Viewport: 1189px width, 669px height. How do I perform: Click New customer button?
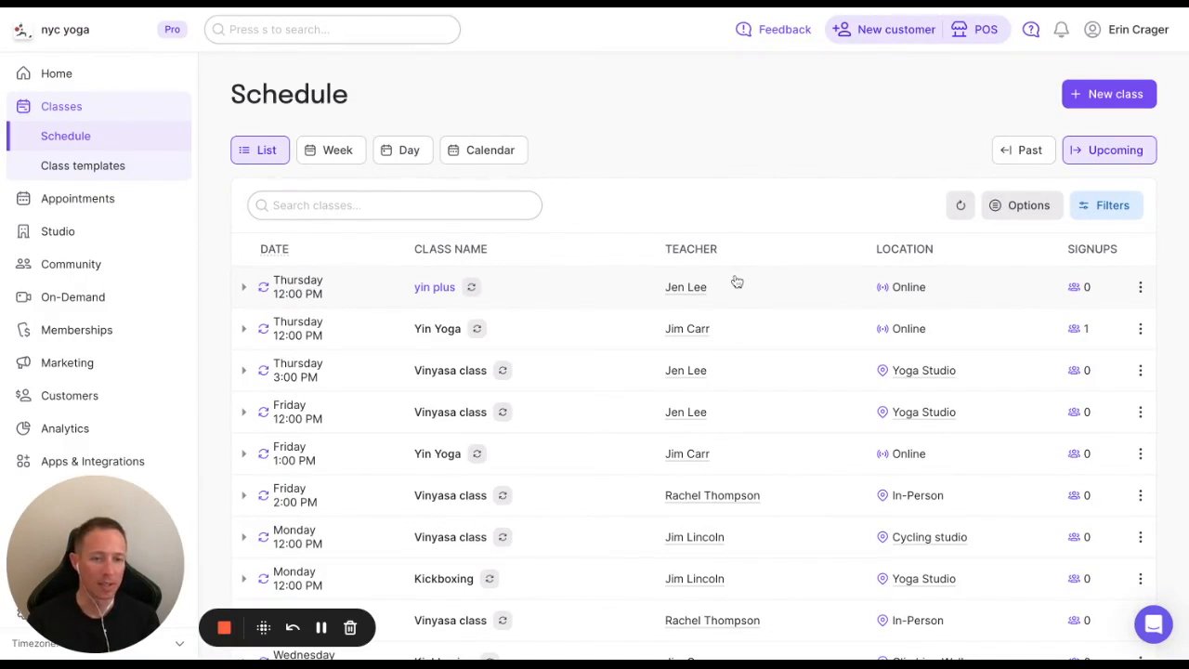[883, 30]
